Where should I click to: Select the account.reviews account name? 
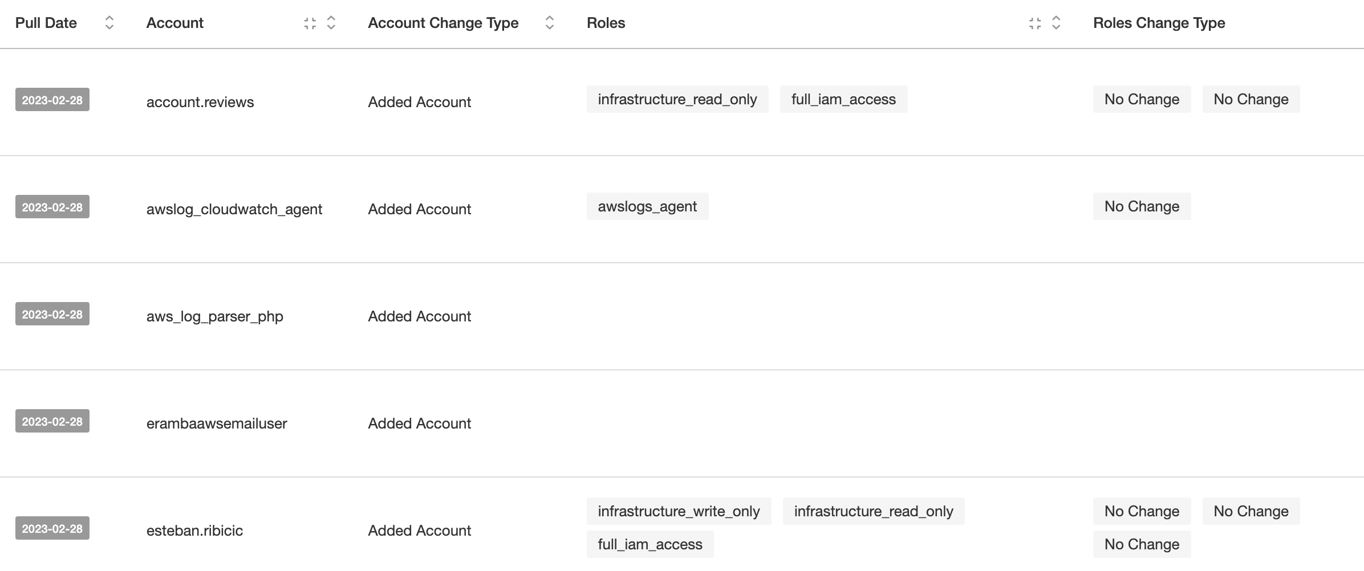click(200, 102)
